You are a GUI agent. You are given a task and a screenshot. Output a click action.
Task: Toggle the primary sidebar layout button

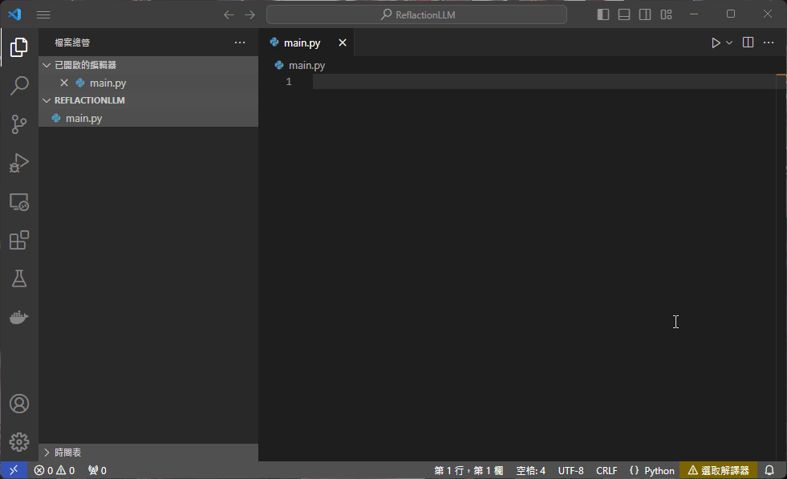click(603, 14)
